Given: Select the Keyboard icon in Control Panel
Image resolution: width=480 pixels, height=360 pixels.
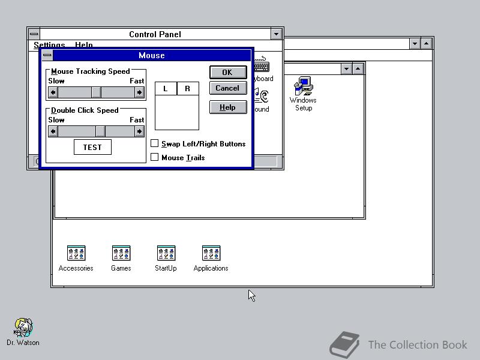Looking at the screenshot, I should tap(263, 69).
